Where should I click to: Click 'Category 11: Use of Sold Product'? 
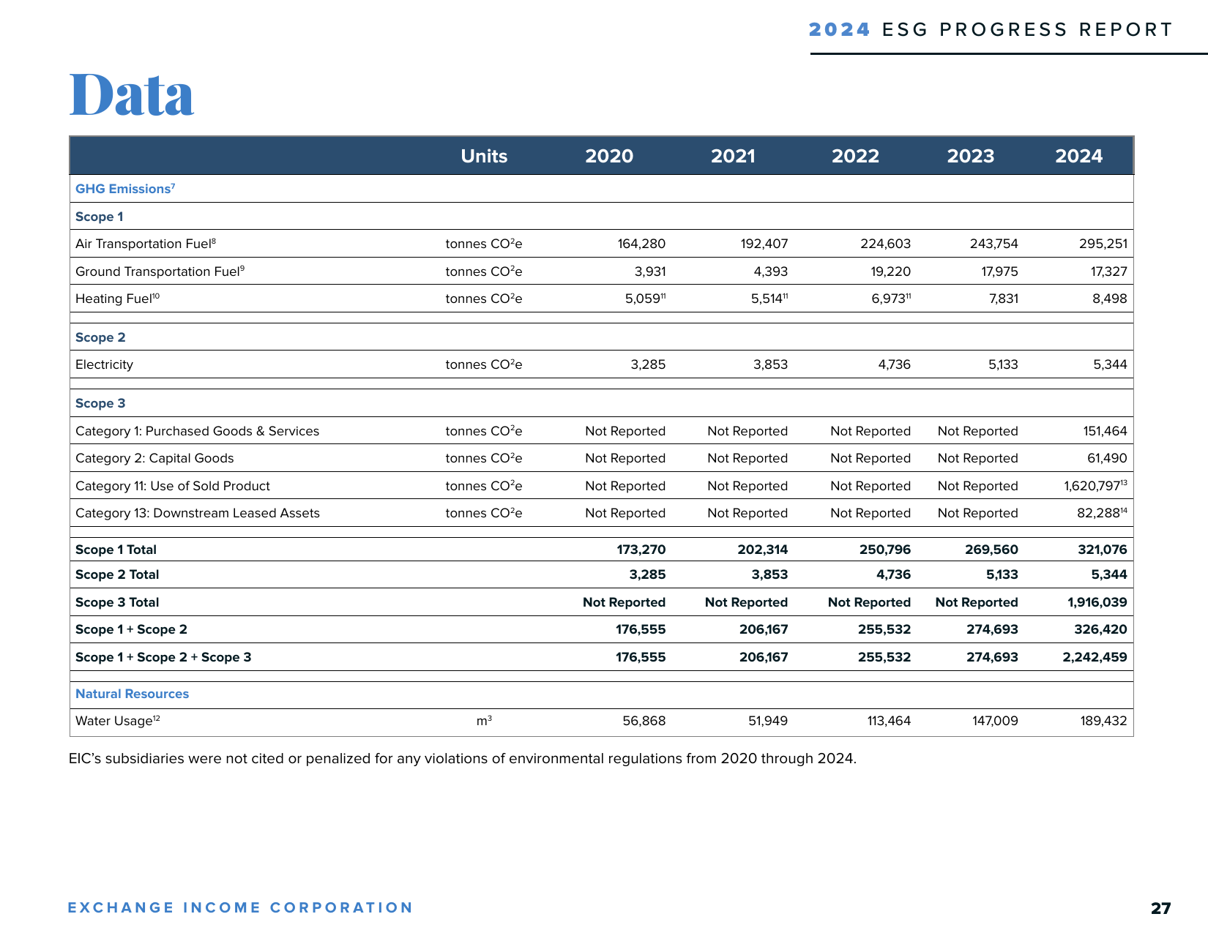(173, 486)
